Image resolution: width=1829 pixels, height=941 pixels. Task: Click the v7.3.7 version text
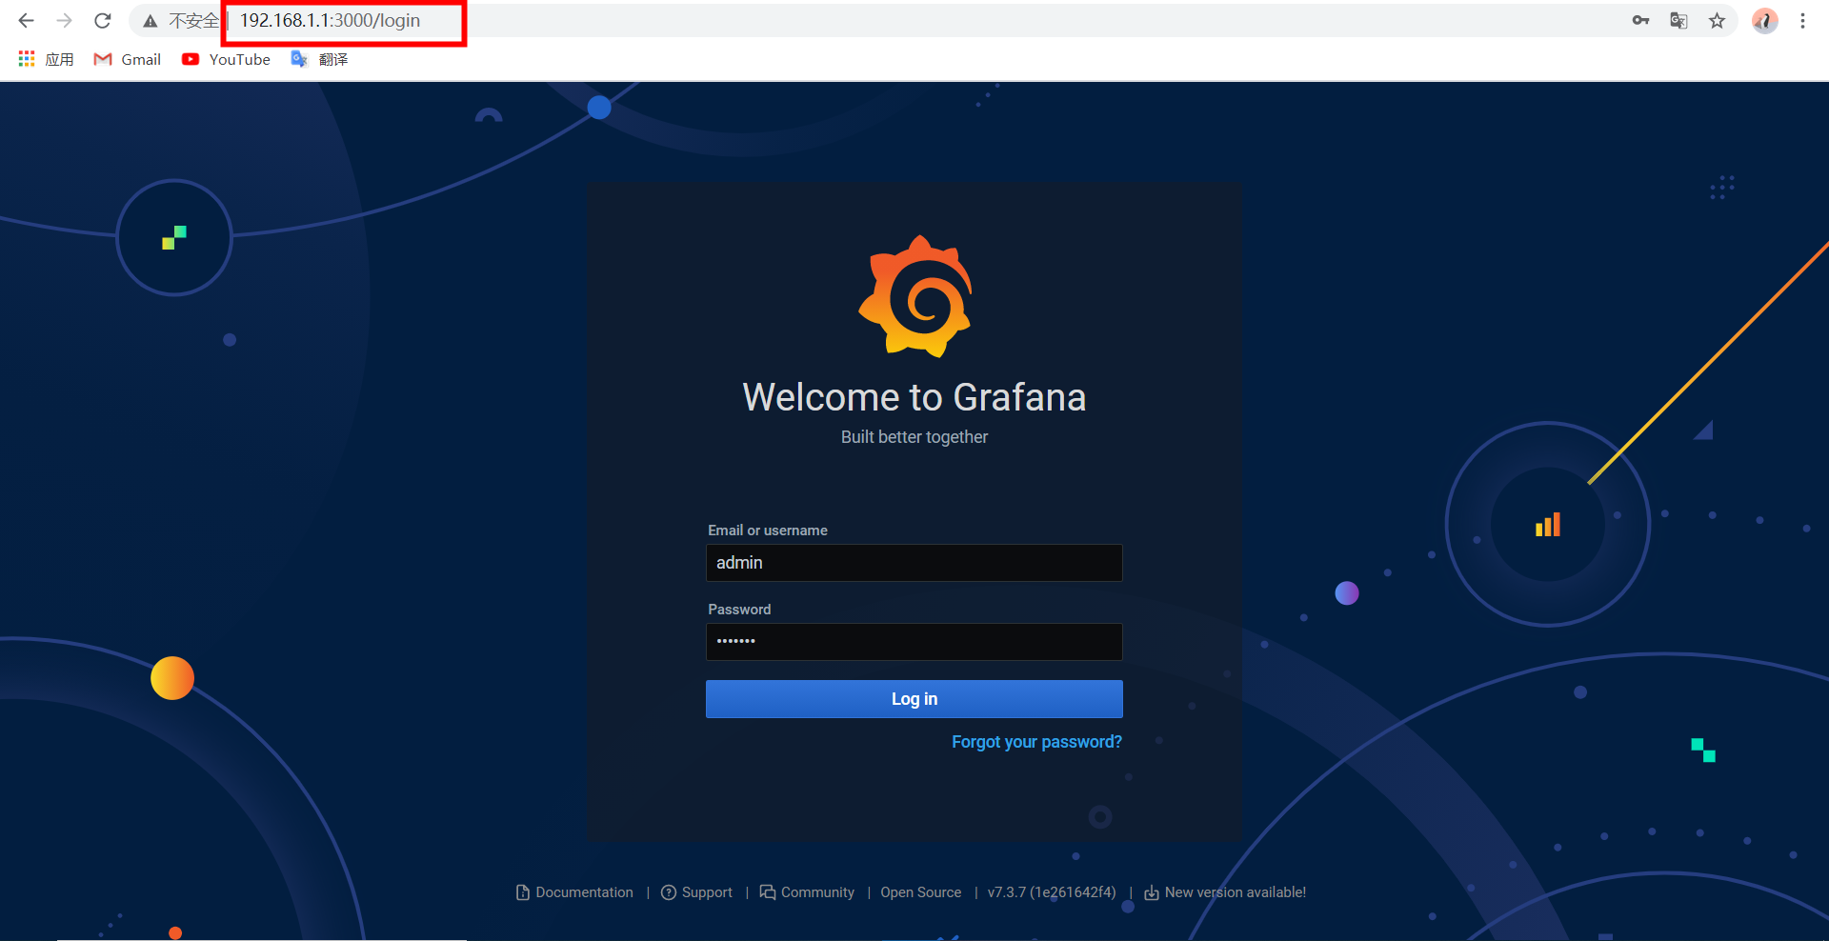[x=1052, y=892]
